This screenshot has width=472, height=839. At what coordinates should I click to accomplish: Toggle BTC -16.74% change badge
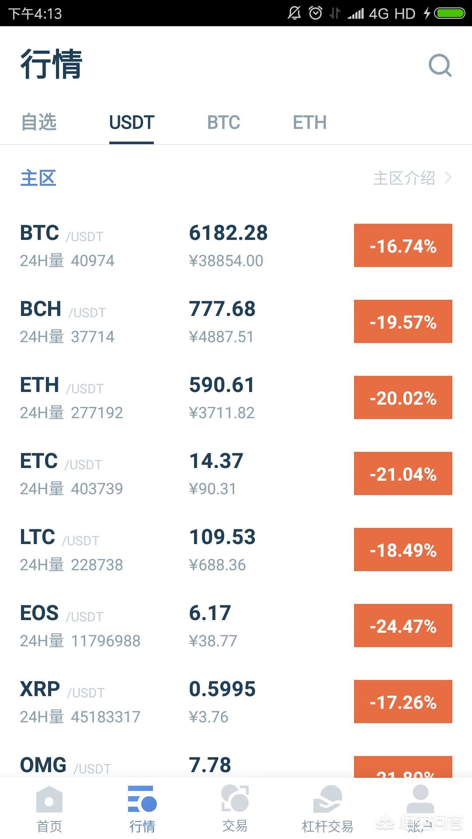403,246
